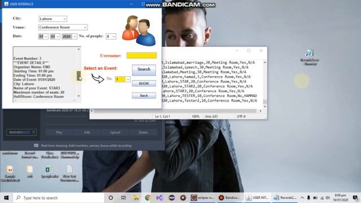
Task: Click the Notepad vertical scrollbar thumb
Action: point(265,101)
